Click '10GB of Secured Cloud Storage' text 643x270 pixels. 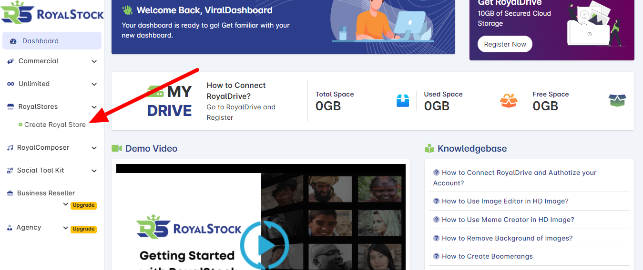click(514, 19)
